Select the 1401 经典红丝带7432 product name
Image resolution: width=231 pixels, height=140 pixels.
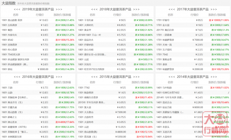[168, 93]
